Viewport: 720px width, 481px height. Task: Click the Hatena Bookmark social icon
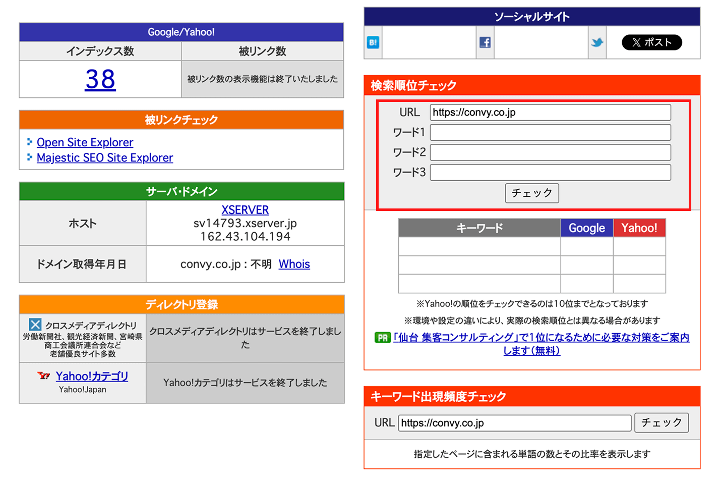click(373, 42)
